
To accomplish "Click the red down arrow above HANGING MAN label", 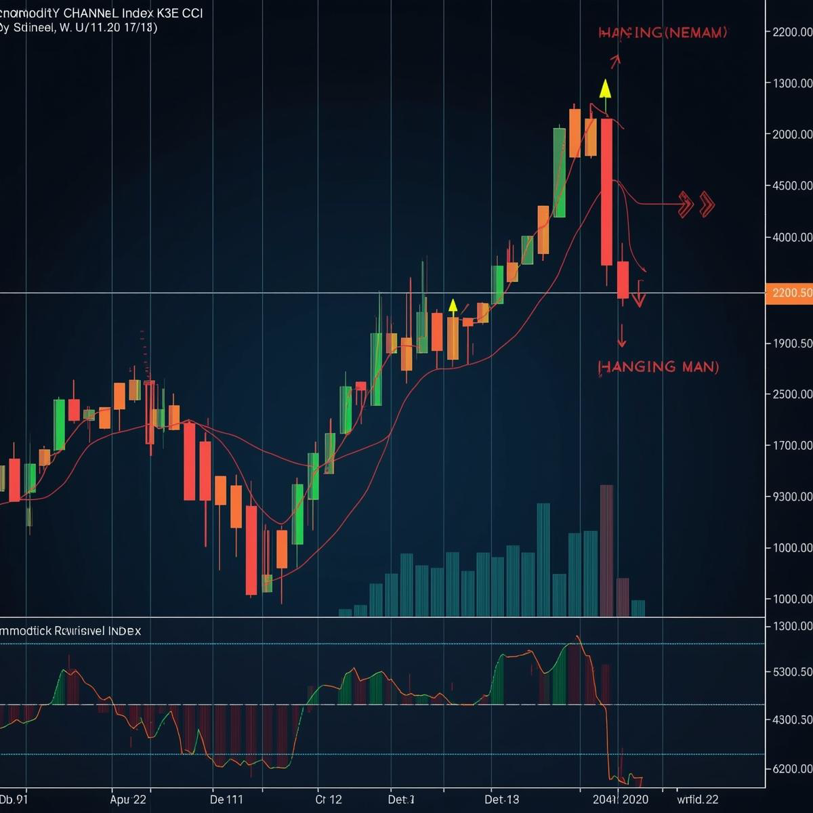I will [621, 336].
